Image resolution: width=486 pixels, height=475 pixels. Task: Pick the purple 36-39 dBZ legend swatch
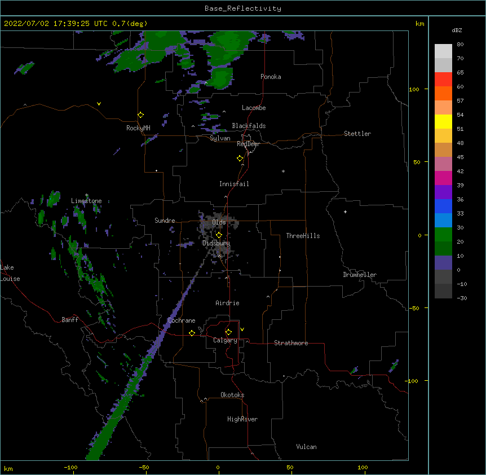(x=443, y=192)
